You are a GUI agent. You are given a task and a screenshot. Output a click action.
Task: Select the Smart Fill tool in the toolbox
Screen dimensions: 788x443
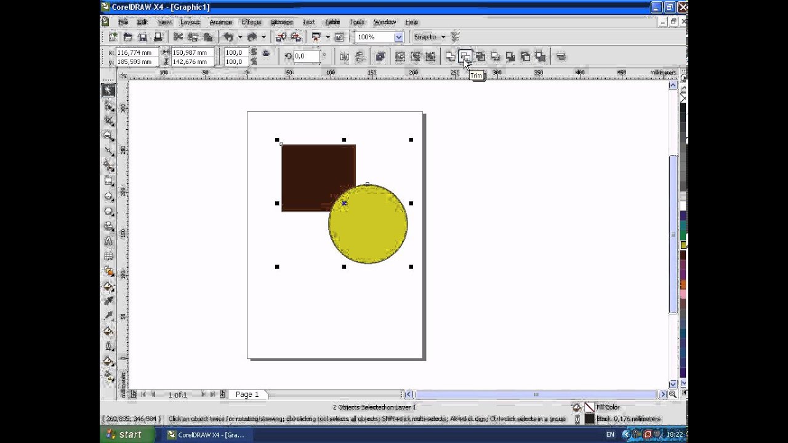tap(108, 166)
